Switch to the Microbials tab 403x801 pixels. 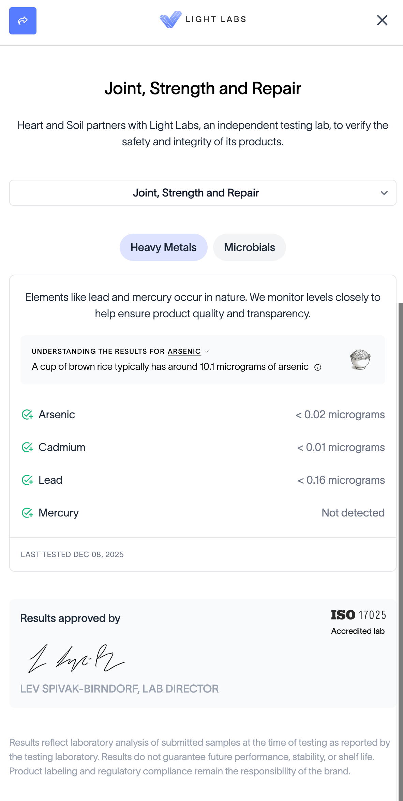[x=249, y=247]
